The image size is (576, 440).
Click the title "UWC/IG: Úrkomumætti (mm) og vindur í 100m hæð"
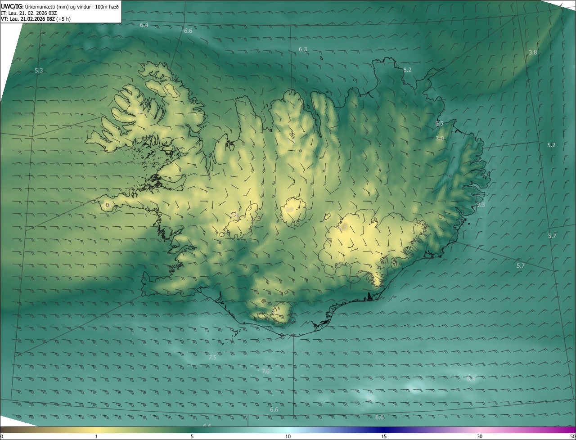click(60, 6)
